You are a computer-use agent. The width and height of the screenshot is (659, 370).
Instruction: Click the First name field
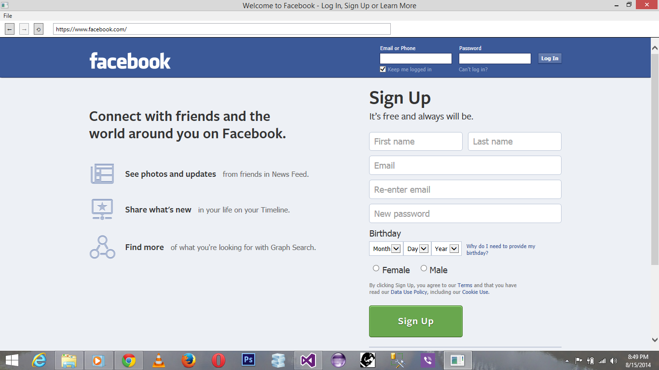point(416,142)
